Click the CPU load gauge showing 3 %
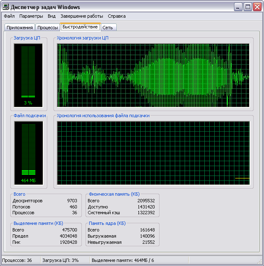Screen dimensions: 264x266 (x=28, y=75)
